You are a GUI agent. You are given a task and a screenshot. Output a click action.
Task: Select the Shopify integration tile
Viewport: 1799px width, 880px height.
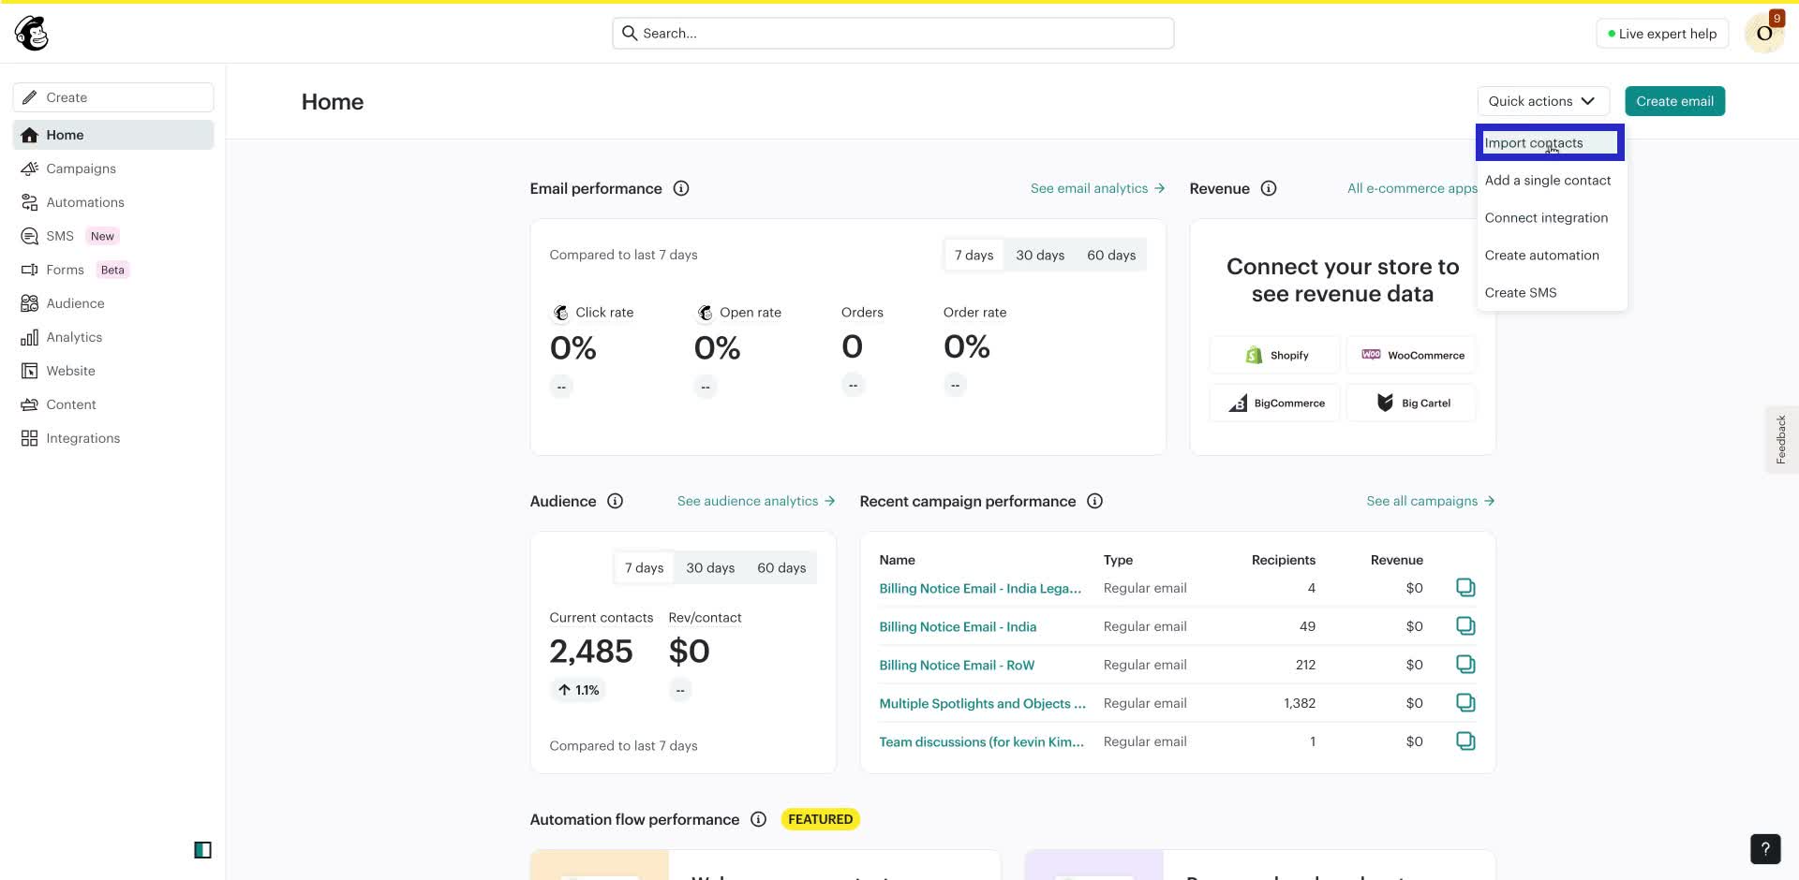[x=1274, y=354]
